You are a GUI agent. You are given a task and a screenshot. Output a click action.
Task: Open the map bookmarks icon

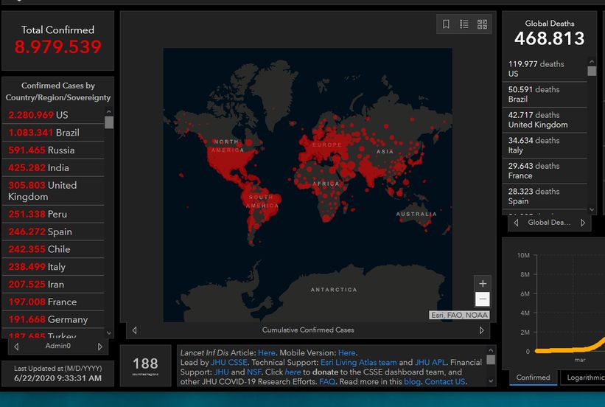point(446,24)
